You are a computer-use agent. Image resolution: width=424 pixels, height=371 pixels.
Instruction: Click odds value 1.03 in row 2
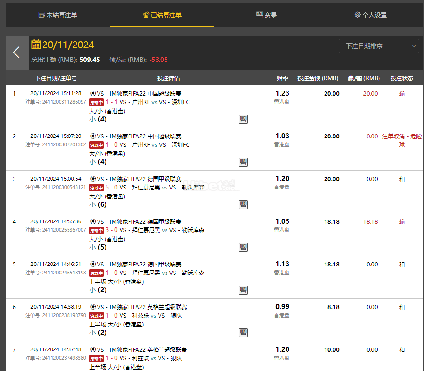click(282, 136)
